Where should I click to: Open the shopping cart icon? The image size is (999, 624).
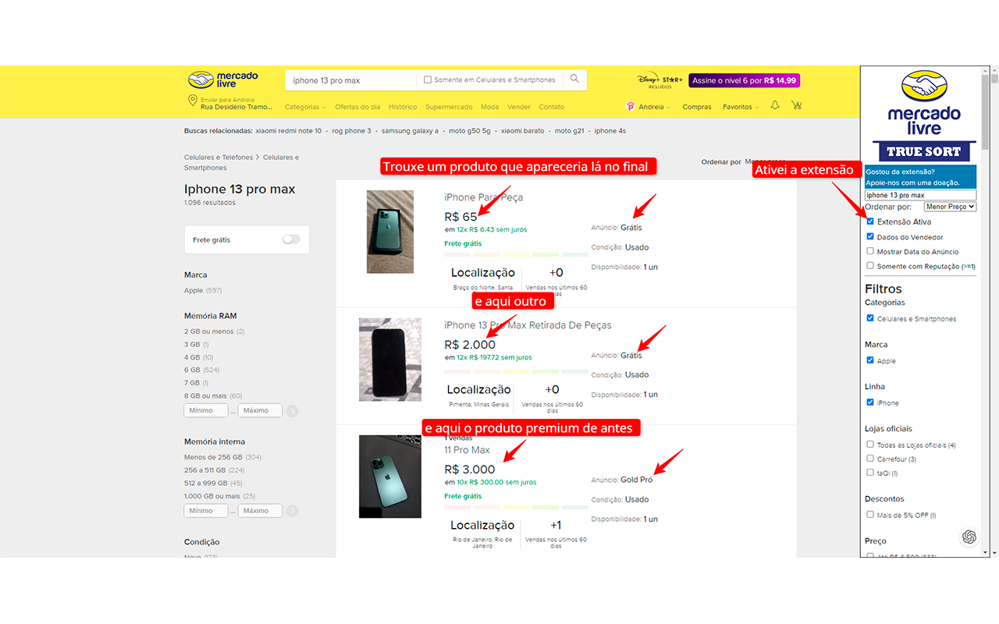point(796,105)
